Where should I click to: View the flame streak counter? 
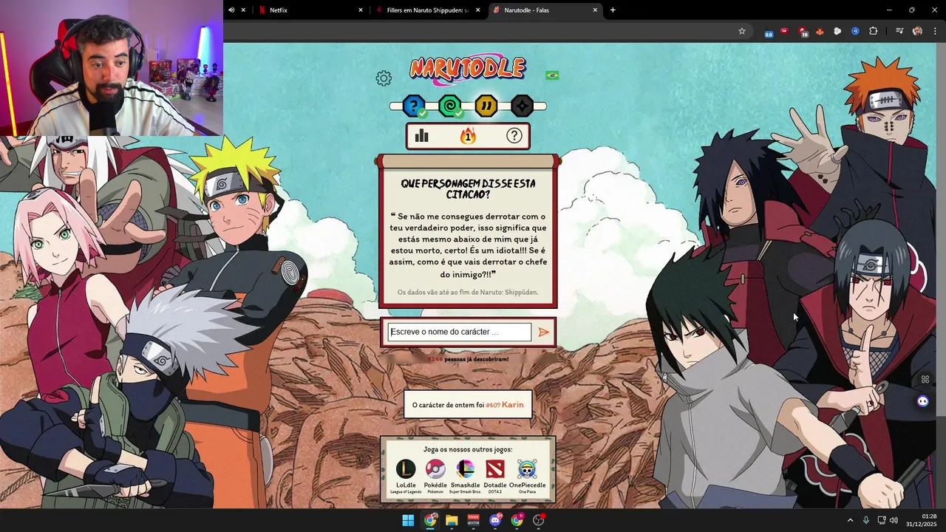(468, 136)
